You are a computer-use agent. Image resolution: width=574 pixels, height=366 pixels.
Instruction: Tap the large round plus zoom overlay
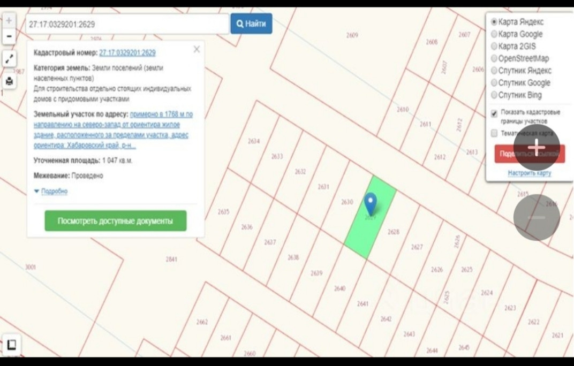(x=537, y=148)
